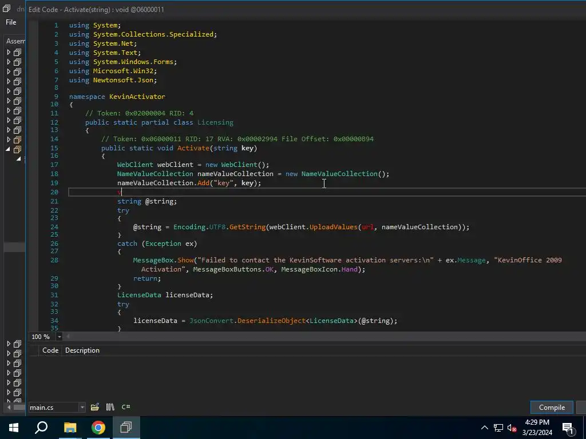Viewport: 586px width, 439px height.
Task: Click 'using Newtonsoft.Json;' on line 7
Action: tap(113, 80)
